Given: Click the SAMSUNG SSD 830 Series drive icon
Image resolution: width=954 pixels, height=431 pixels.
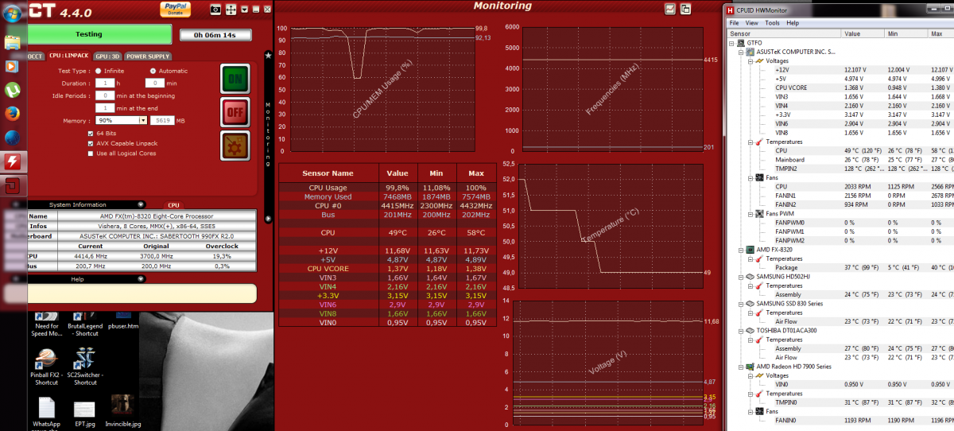Looking at the screenshot, I should pos(750,304).
